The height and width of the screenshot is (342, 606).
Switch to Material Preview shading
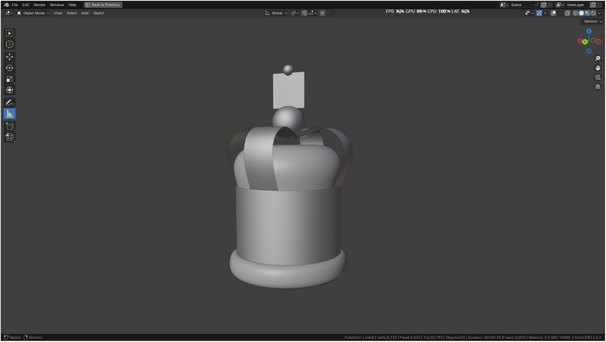(x=587, y=13)
